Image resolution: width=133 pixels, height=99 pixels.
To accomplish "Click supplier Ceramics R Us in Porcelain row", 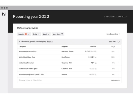I will [67, 63].
